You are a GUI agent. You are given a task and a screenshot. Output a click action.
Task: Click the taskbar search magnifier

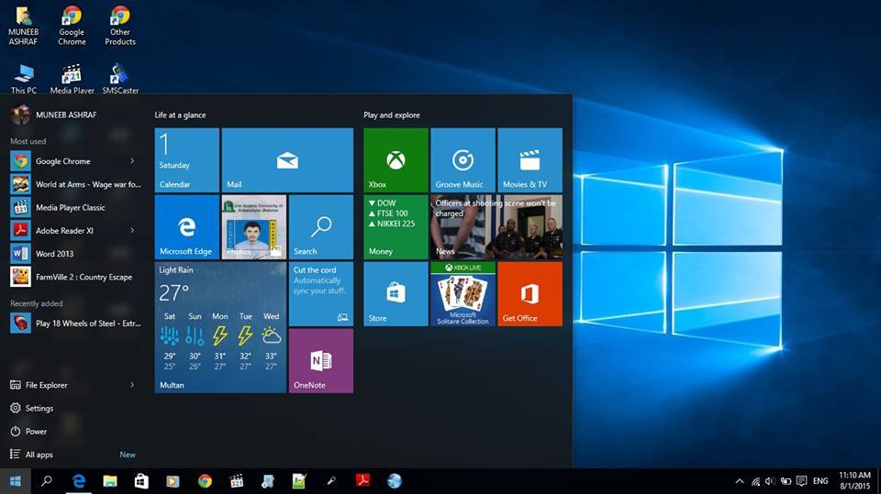47,481
